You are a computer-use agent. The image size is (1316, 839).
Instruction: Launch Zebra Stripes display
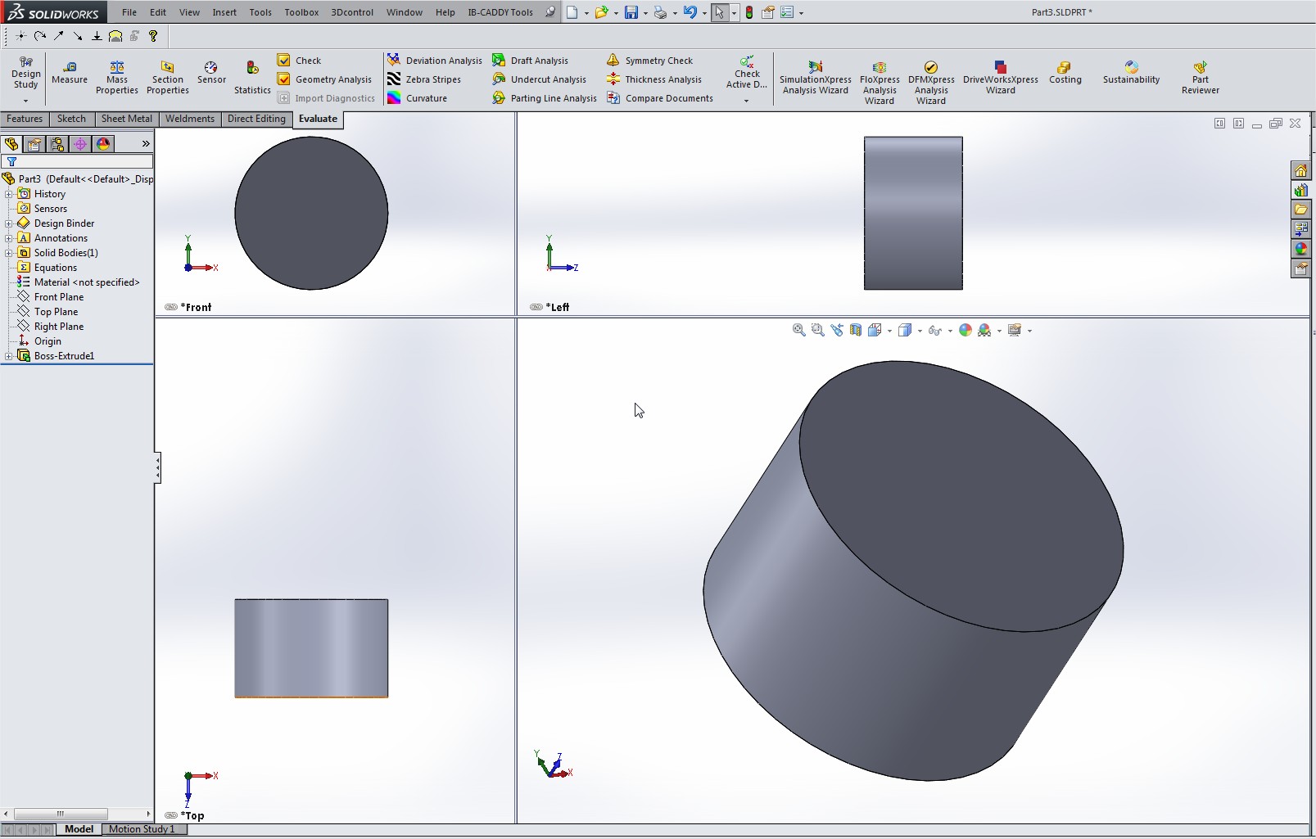click(394, 79)
